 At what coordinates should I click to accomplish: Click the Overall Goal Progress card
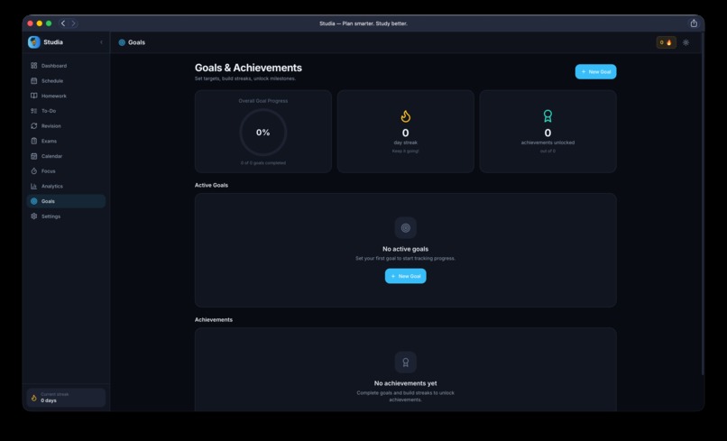263,132
